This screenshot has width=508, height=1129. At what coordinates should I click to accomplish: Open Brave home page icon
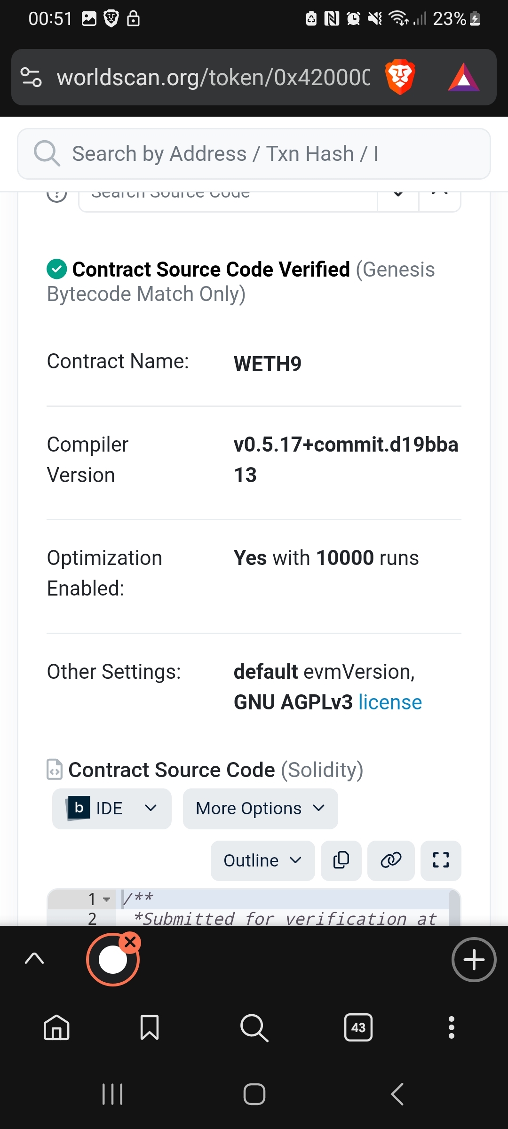56,1027
